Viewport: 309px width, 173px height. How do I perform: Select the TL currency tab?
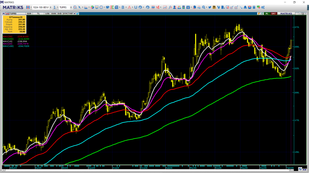[x=38, y=14]
